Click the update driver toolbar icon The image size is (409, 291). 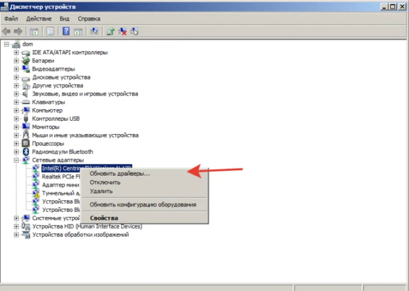[111, 31]
